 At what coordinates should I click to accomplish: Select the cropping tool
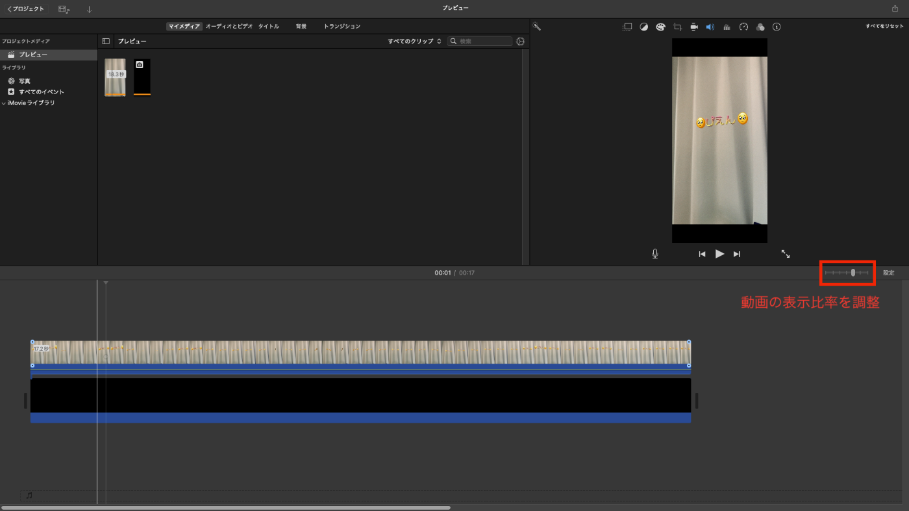coord(677,27)
